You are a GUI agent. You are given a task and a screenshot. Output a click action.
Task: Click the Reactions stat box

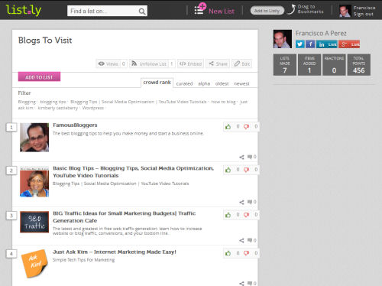pos(334,65)
